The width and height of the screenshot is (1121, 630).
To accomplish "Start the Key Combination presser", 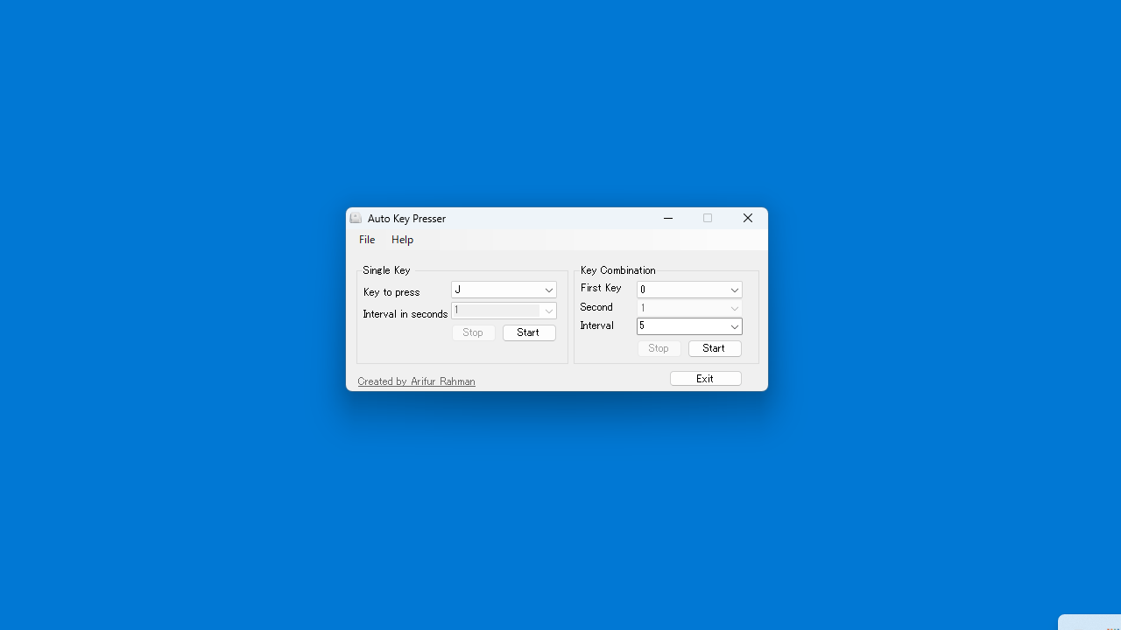I will [x=715, y=348].
